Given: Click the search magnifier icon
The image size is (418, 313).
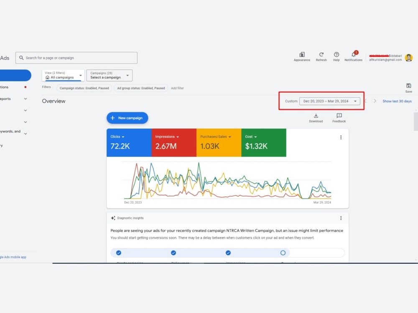Looking at the screenshot, I should click(x=21, y=58).
